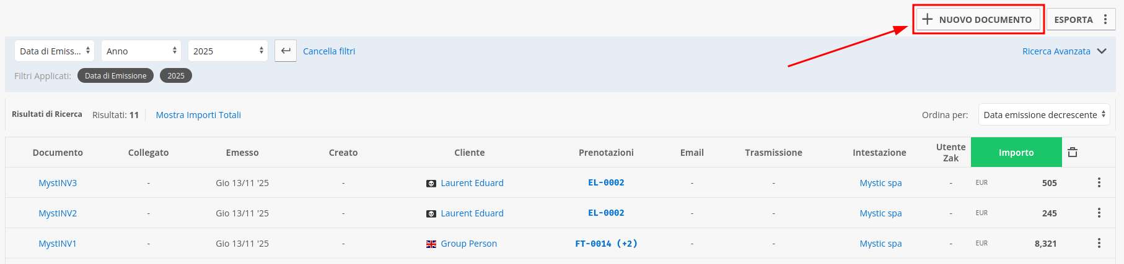Remove the Data di Emissione filter tag
1124x264 pixels.
[x=115, y=75]
